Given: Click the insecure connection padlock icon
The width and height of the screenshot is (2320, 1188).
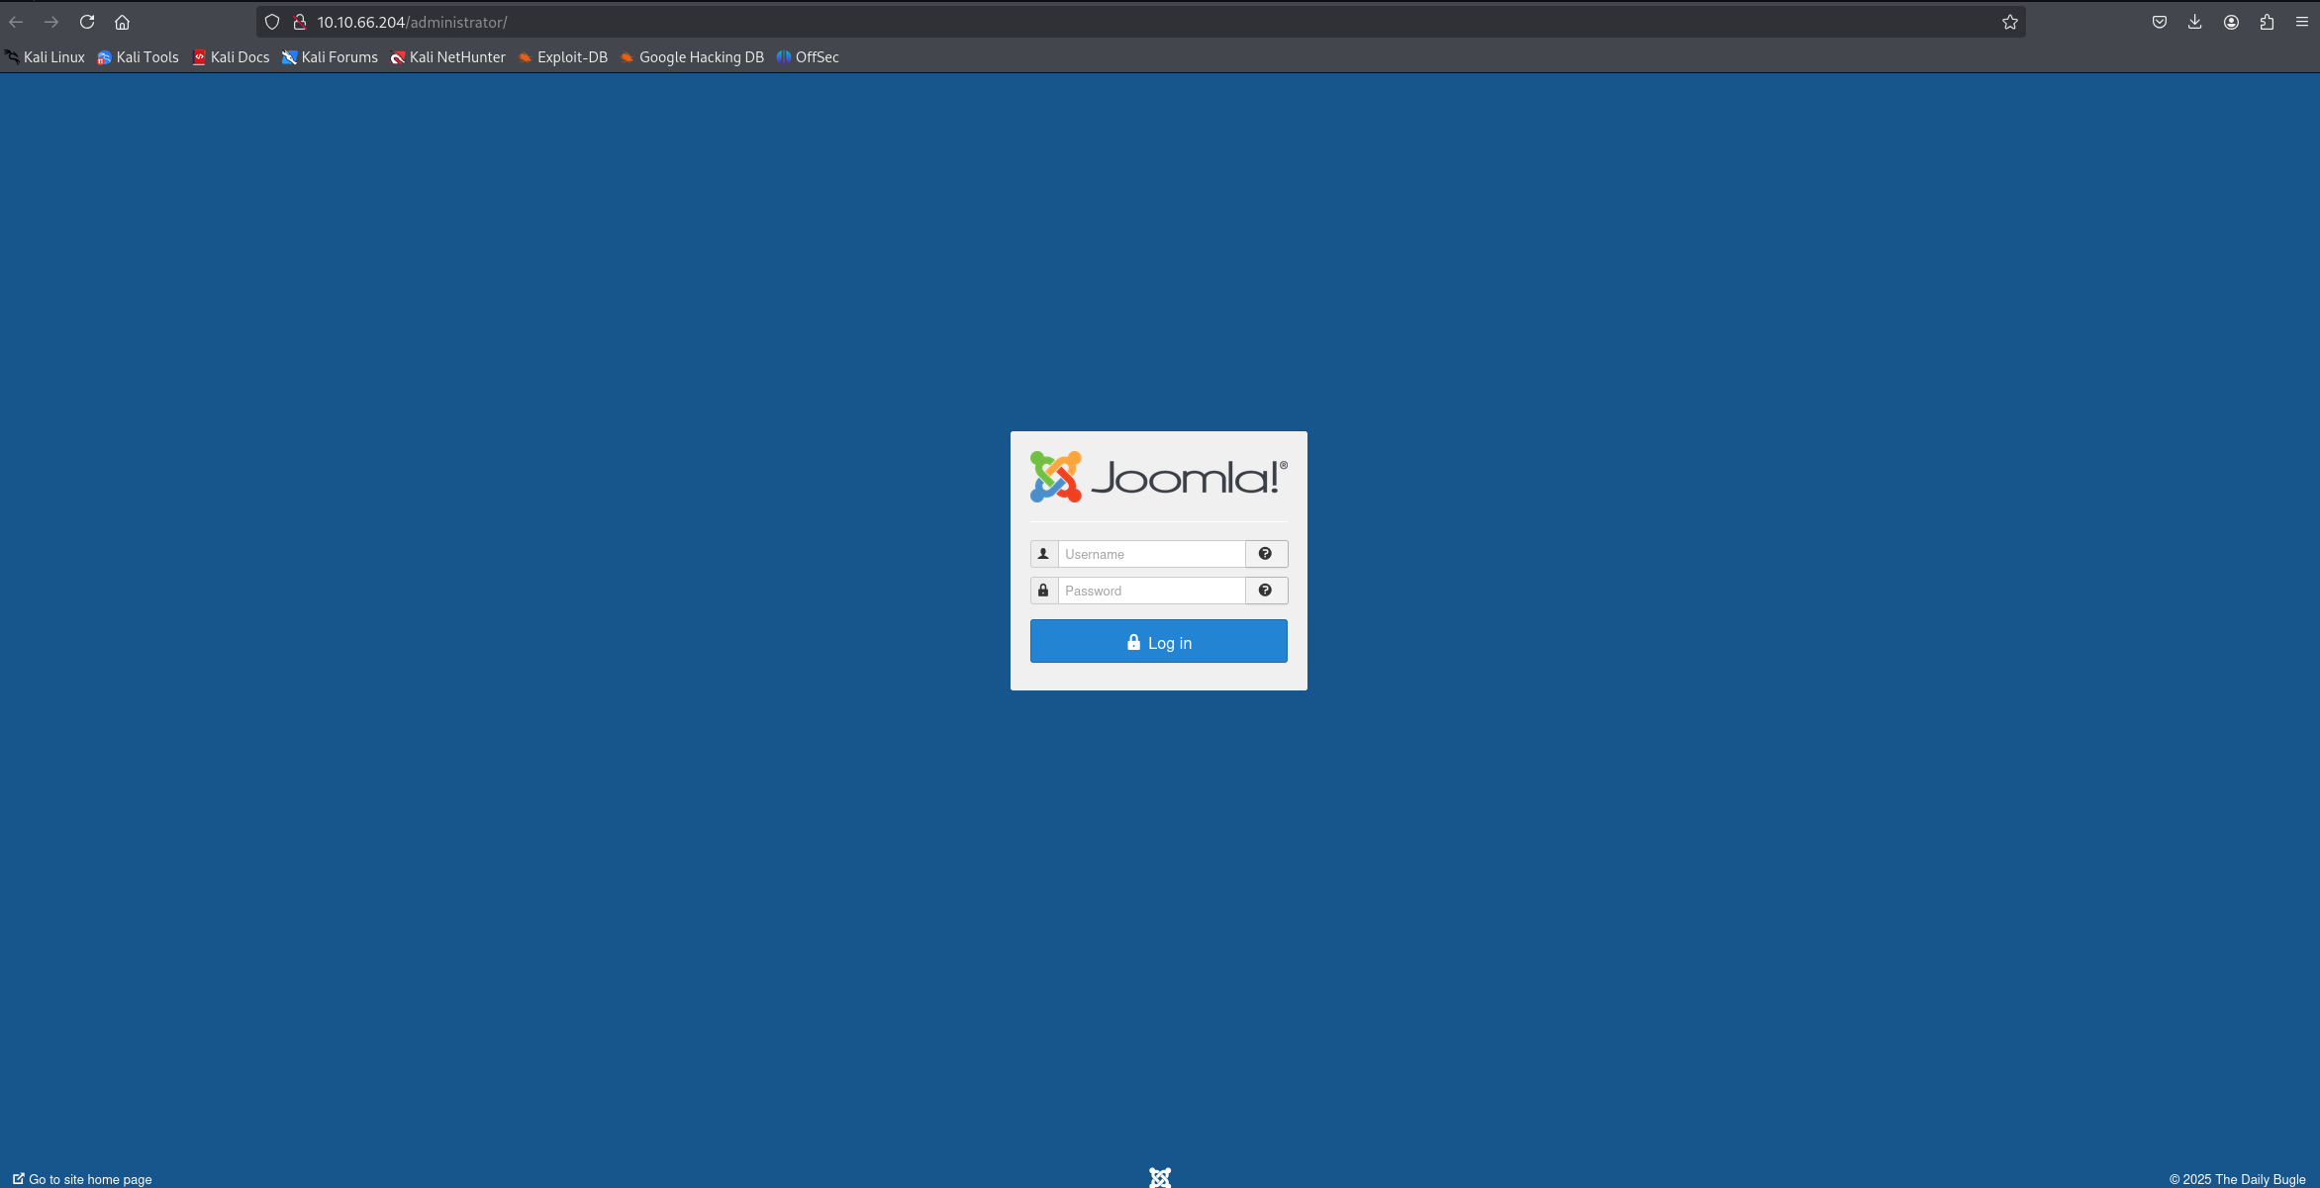Looking at the screenshot, I should 300,22.
